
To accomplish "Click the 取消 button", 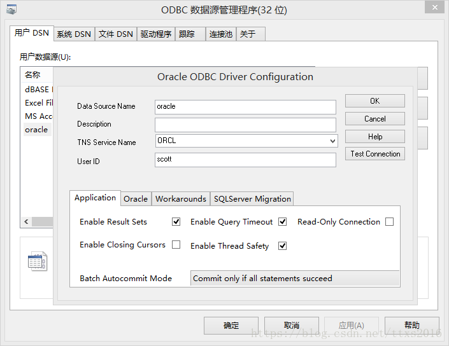I will [292, 326].
